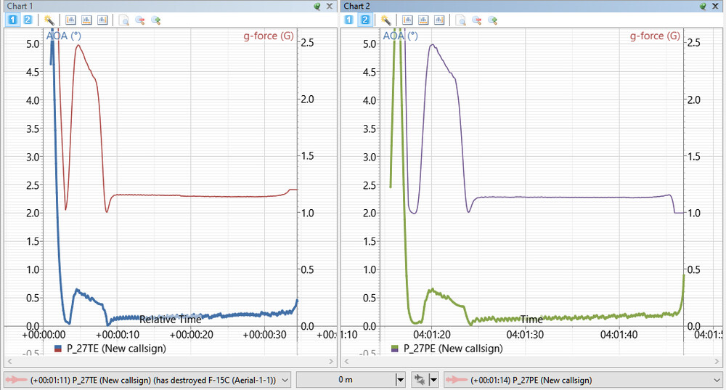Click the +00:00:20 tick label
This screenshot has width=726, height=390.
tap(191, 334)
